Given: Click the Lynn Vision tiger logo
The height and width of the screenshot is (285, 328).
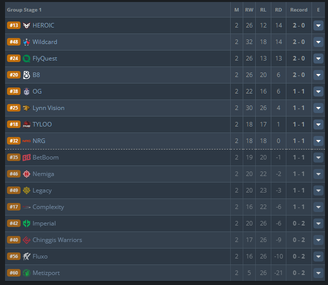Looking at the screenshot, I should [27, 108].
